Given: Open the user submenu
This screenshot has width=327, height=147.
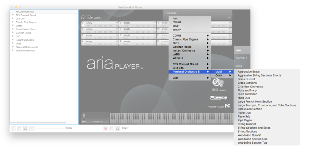Looking at the screenshot, I should (x=190, y=78).
